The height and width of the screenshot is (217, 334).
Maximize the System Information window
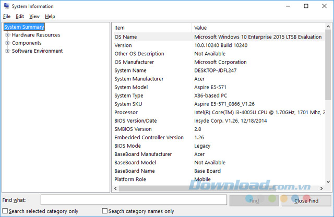click(x=306, y=6)
